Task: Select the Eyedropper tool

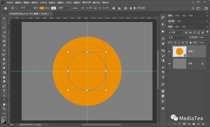Action: (4, 46)
